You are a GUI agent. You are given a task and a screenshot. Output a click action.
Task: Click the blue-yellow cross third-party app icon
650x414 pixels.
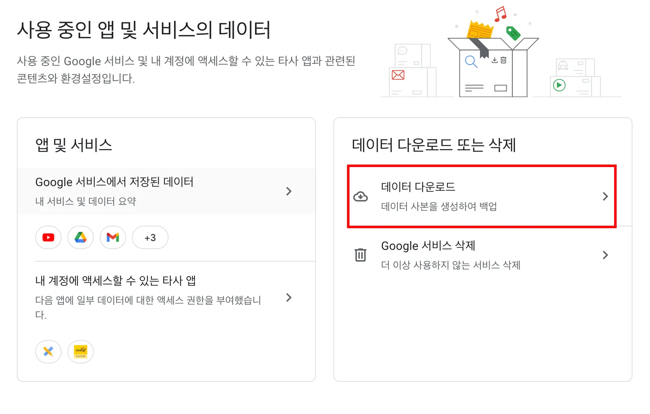click(x=48, y=352)
